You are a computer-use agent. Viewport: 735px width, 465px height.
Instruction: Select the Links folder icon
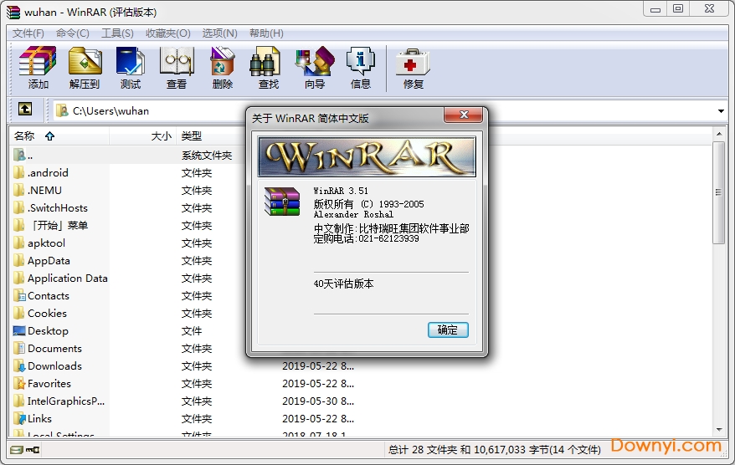[x=19, y=419]
